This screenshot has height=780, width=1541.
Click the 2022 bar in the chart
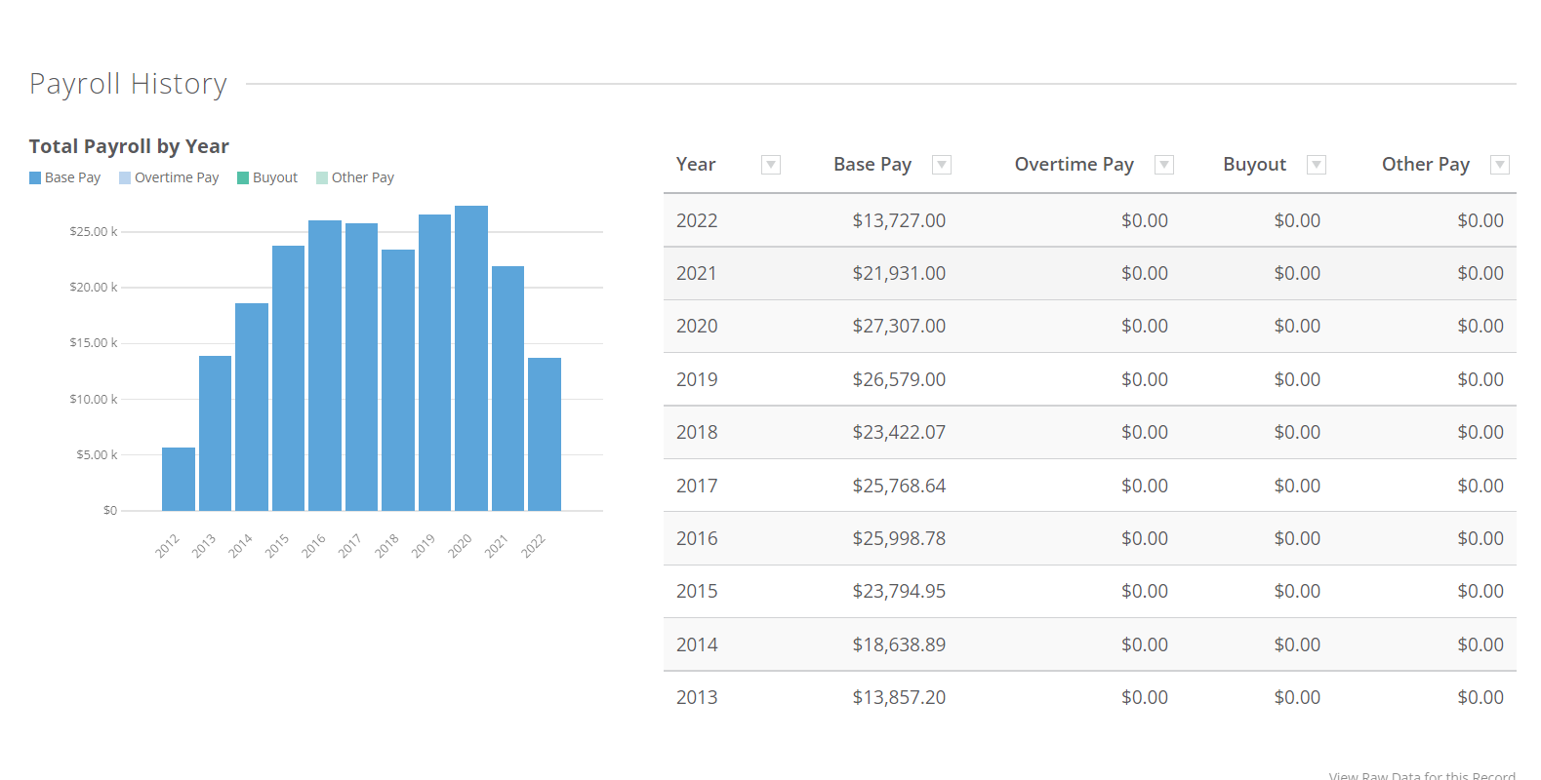pyautogui.click(x=545, y=434)
